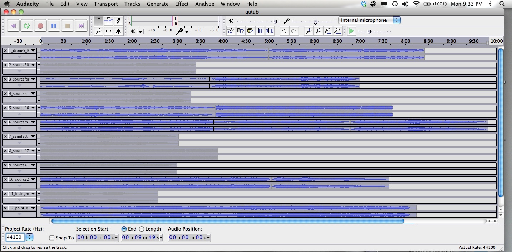
Task: Click the horizontal timeline scrollbar
Action: click(228, 221)
